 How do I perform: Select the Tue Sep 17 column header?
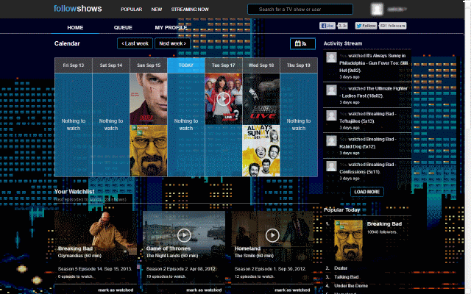point(223,65)
